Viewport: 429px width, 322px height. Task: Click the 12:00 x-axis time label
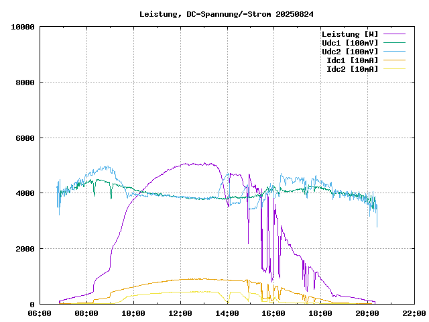click(x=180, y=313)
